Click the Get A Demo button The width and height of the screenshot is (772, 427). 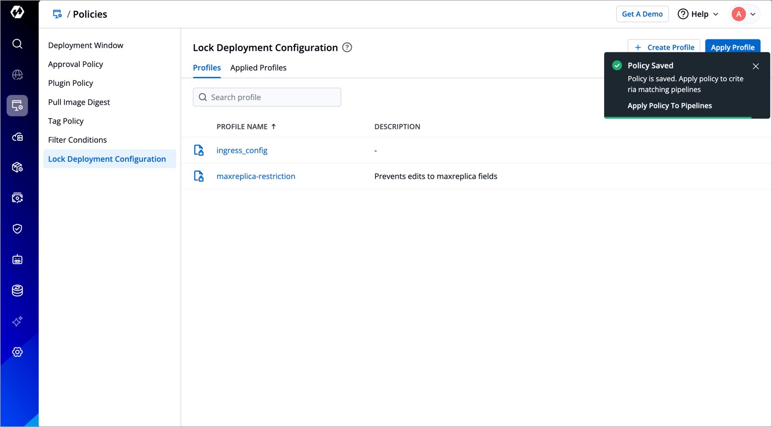click(x=642, y=14)
